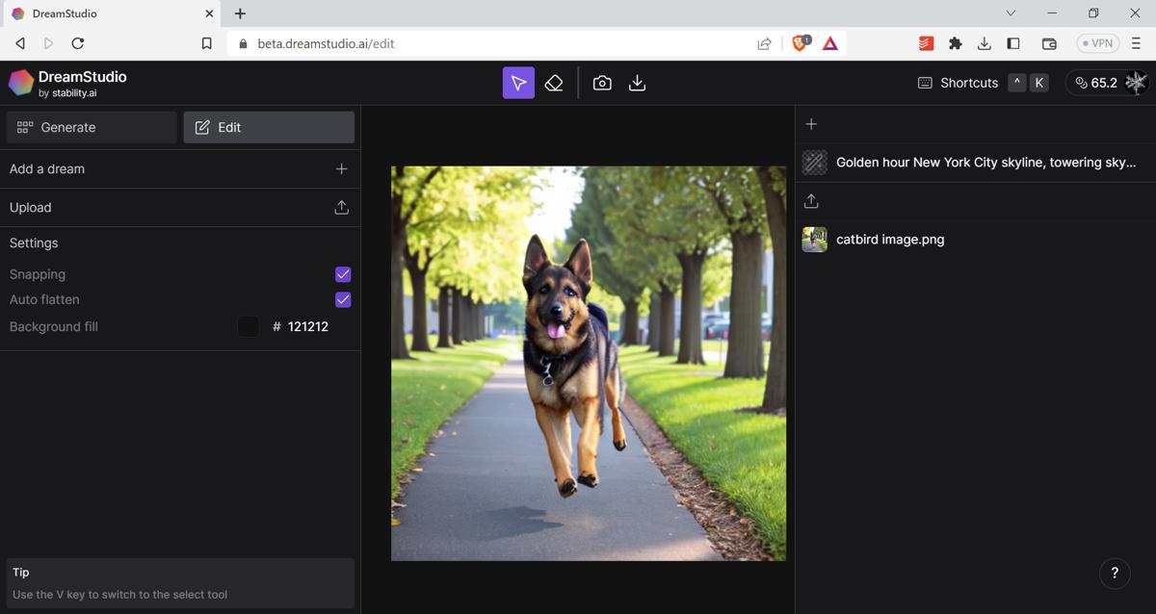The height and width of the screenshot is (614, 1156).
Task: Open the download/export icon in top toolbar
Action: click(637, 83)
